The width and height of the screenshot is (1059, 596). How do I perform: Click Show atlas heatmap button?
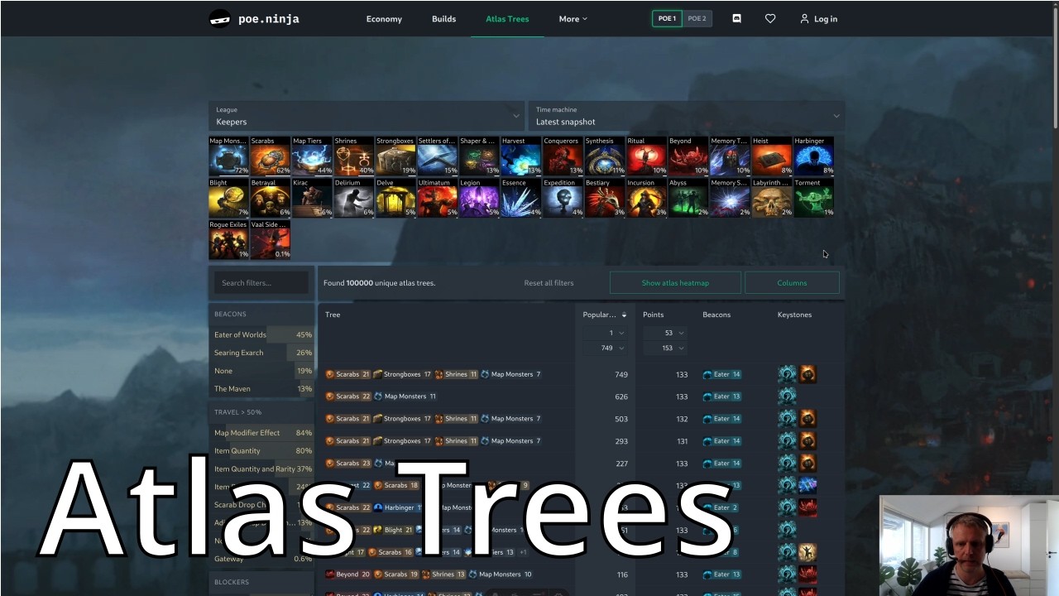[675, 283]
